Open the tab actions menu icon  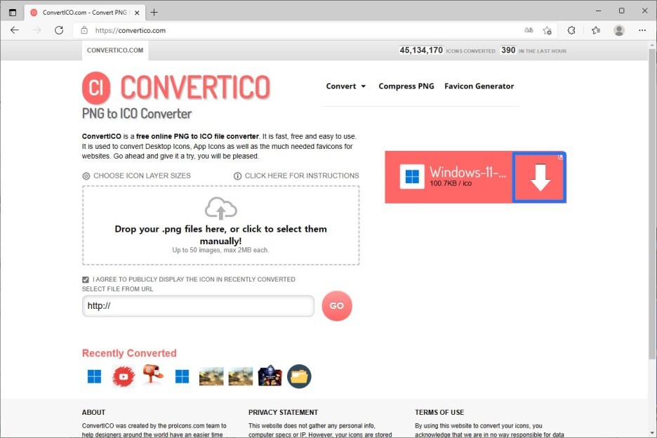click(13, 13)
